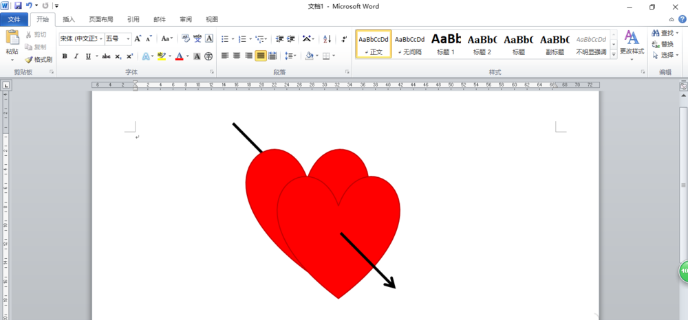
Task: Click the Shrink Font icon
Action: point(149,38)
